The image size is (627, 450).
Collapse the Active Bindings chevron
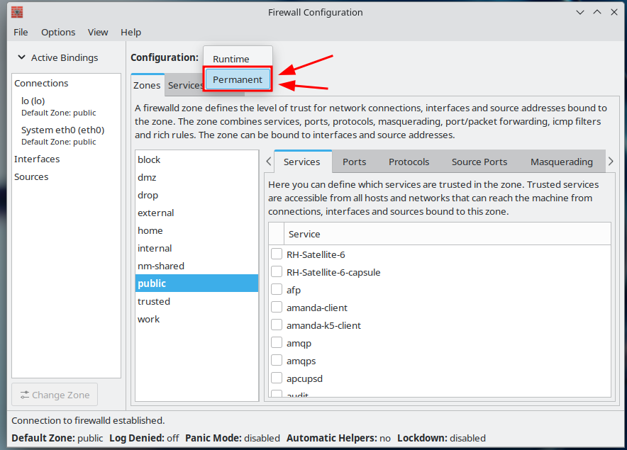21,58
